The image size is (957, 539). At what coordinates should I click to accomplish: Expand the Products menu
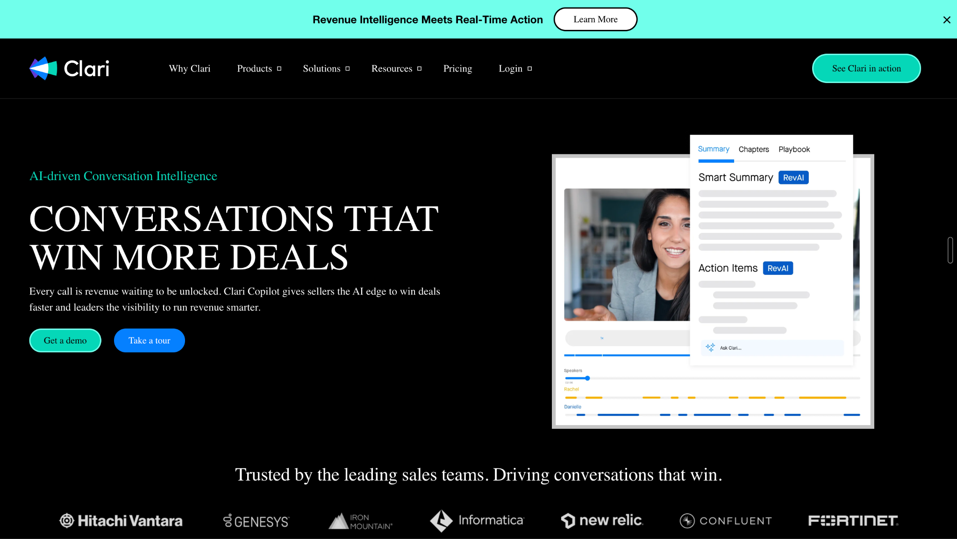click(259, 69)
